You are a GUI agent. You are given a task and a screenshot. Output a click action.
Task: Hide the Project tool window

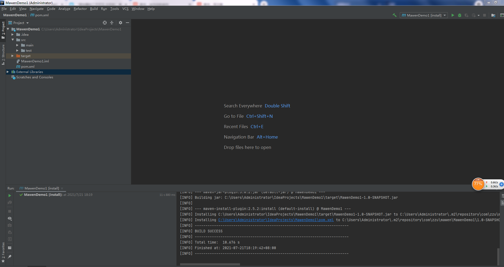127,23
